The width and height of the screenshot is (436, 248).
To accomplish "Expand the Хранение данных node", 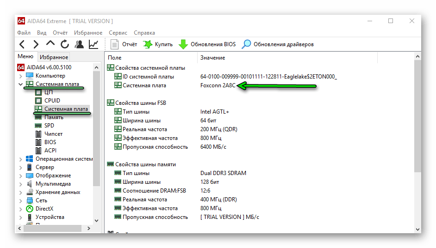I will point(20,193).
